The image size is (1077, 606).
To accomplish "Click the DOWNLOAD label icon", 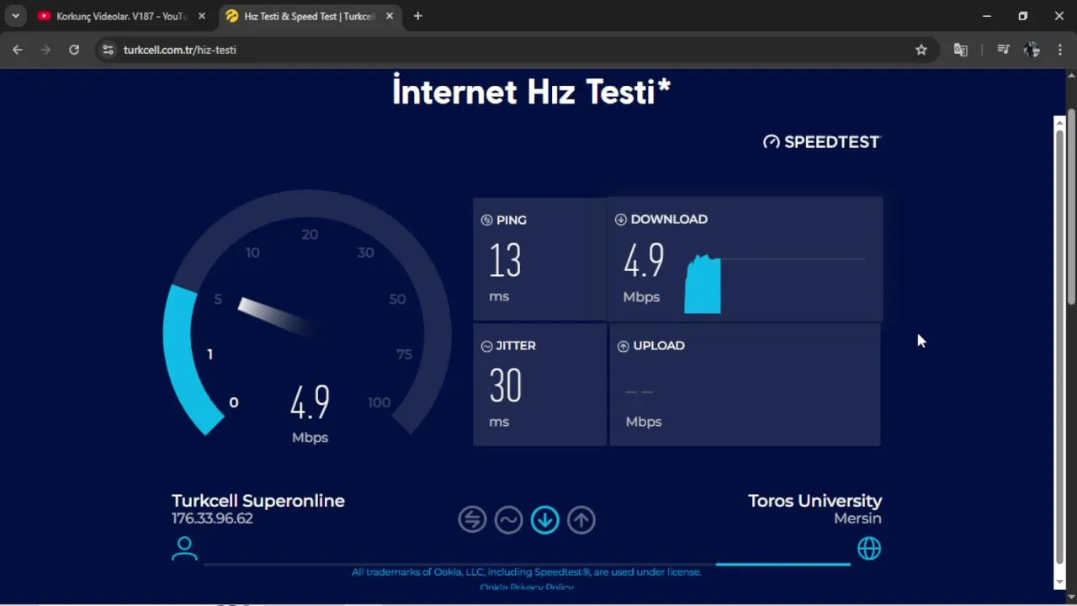I will click(621, 219).
